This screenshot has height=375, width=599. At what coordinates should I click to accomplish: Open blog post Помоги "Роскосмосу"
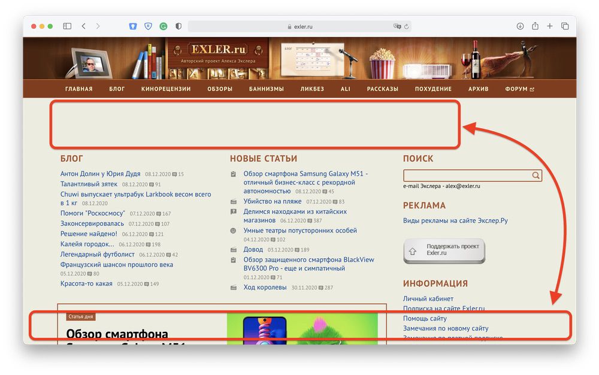coord(92,213)
